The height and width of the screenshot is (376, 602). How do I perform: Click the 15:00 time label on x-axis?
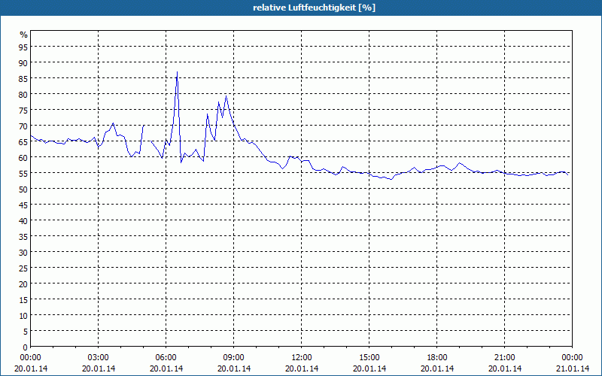[369, 358]
